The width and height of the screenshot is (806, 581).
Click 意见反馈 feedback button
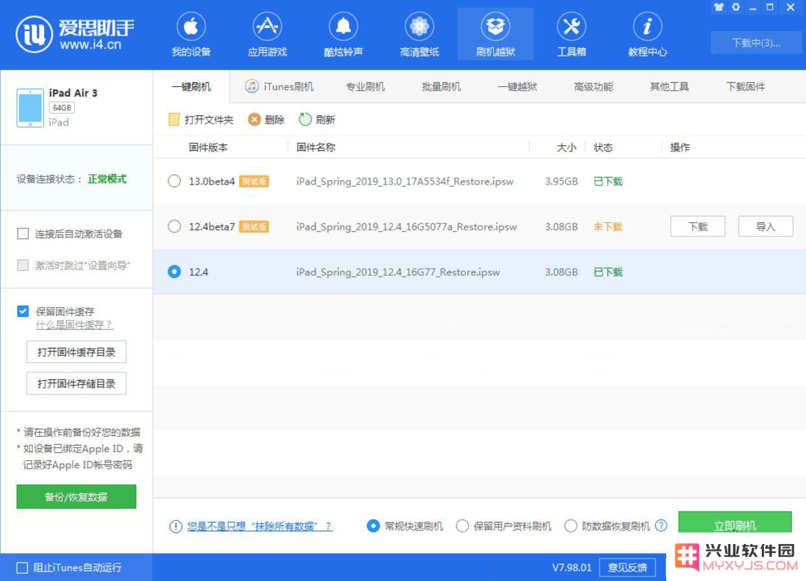627,567
